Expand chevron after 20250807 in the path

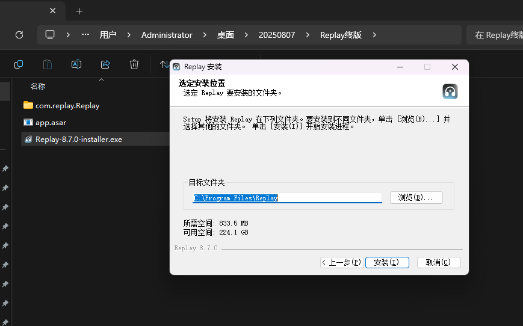click(x=308, y=35)
